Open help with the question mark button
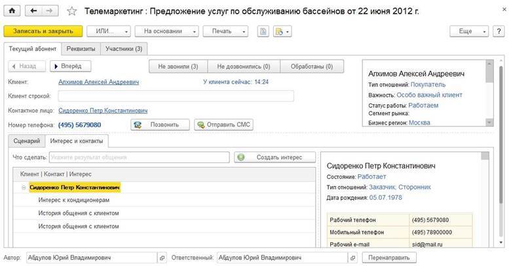 click(x=499, y=31)
